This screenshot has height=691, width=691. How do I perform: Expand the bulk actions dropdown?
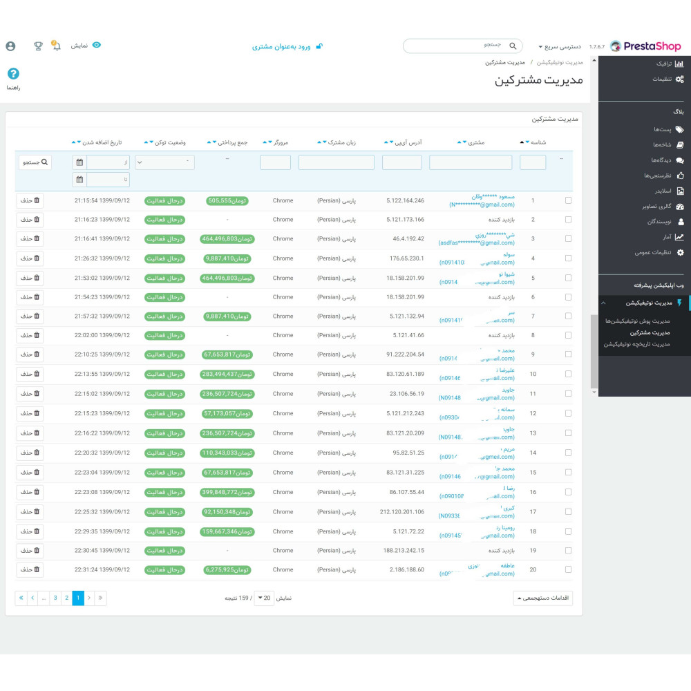[543, 598]
